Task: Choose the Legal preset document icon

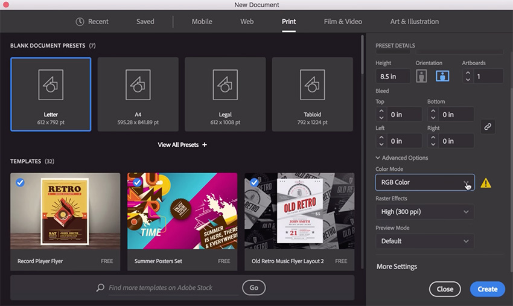Action: point(225,84)
